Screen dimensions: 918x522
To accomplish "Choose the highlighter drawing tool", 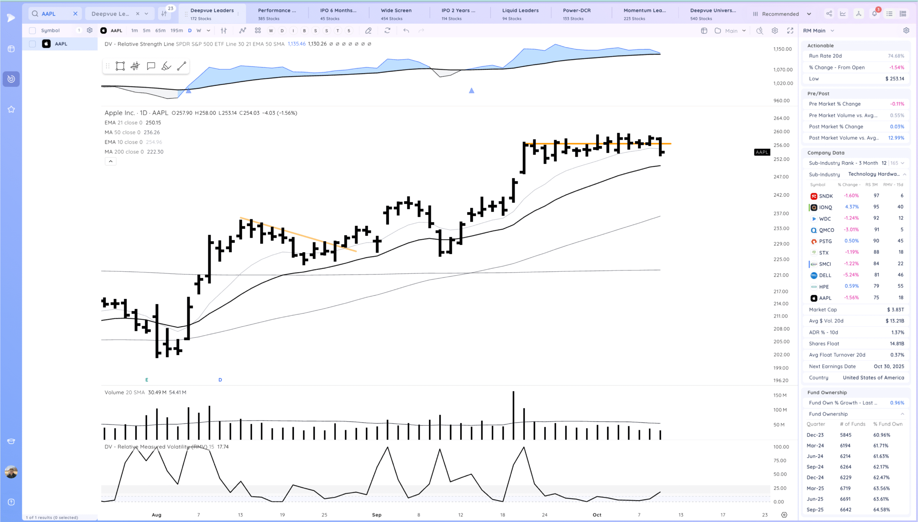I will 166,66.
